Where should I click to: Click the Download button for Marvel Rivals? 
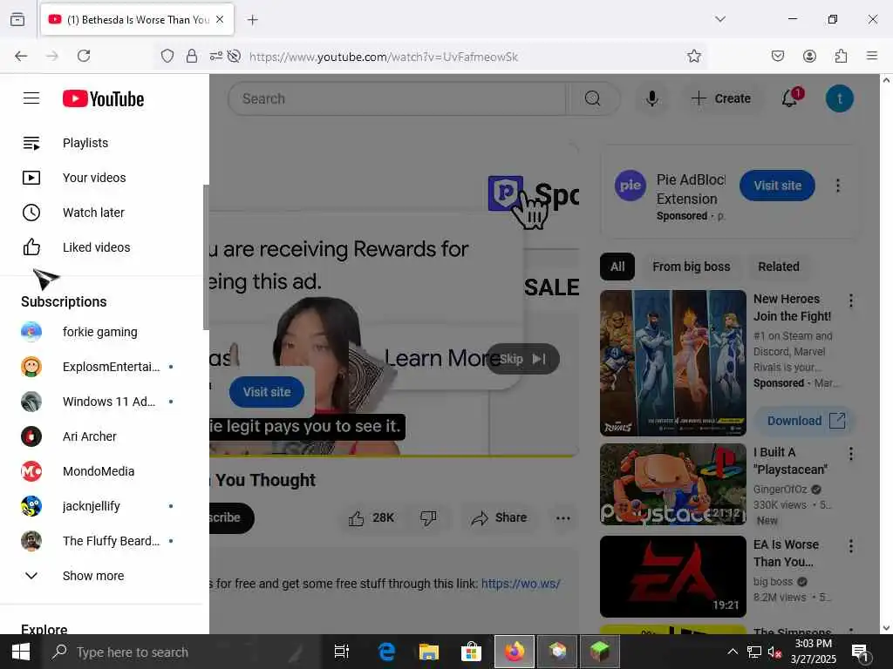point(805,421)
